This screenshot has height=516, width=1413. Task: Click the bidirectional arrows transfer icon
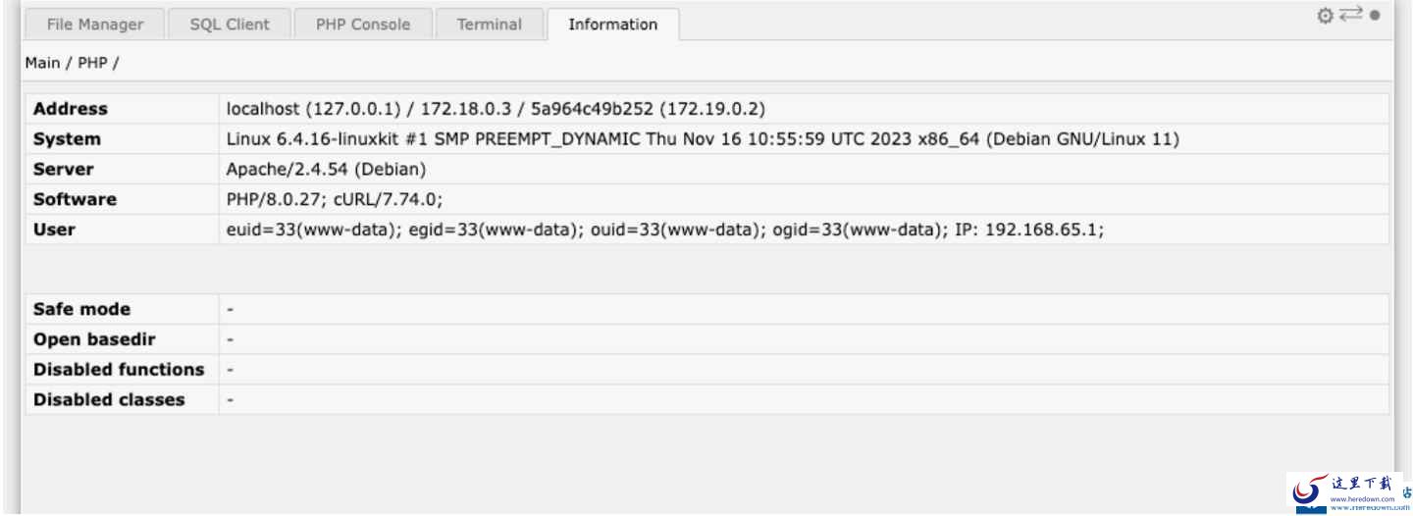pos(1351,15)
